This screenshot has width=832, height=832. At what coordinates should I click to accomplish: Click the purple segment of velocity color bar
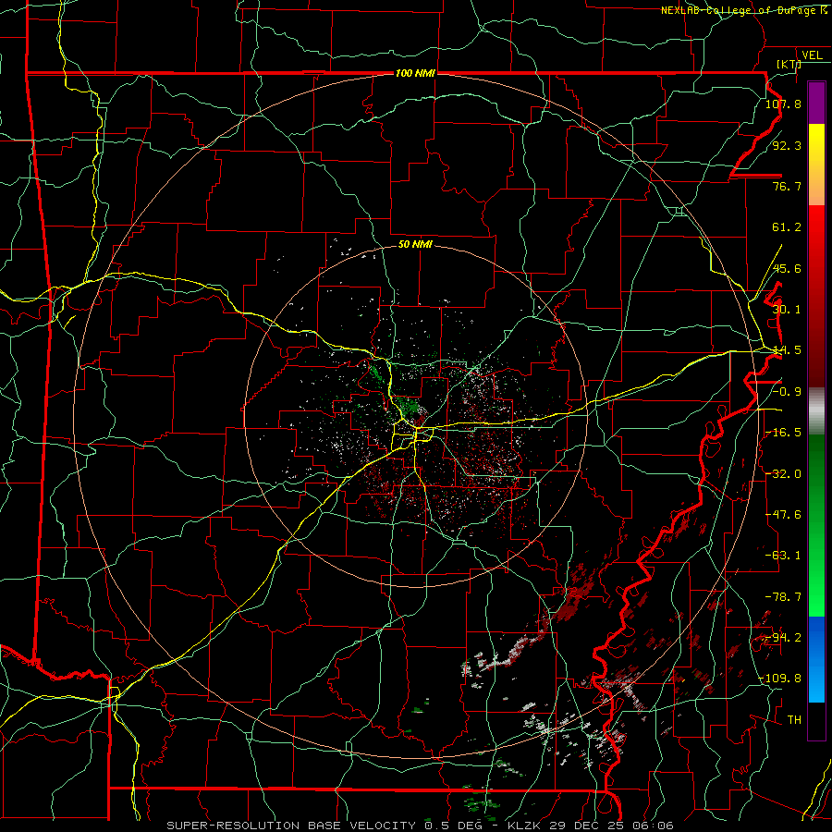tap(816, 104)
